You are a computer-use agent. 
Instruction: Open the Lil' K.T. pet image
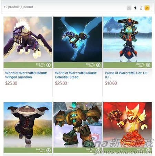127,39
